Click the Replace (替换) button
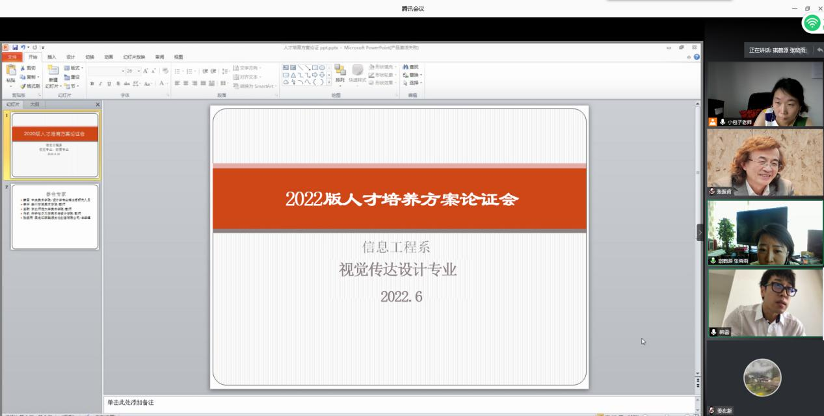This screenshot has height=416, width=824. coord(412,75)
